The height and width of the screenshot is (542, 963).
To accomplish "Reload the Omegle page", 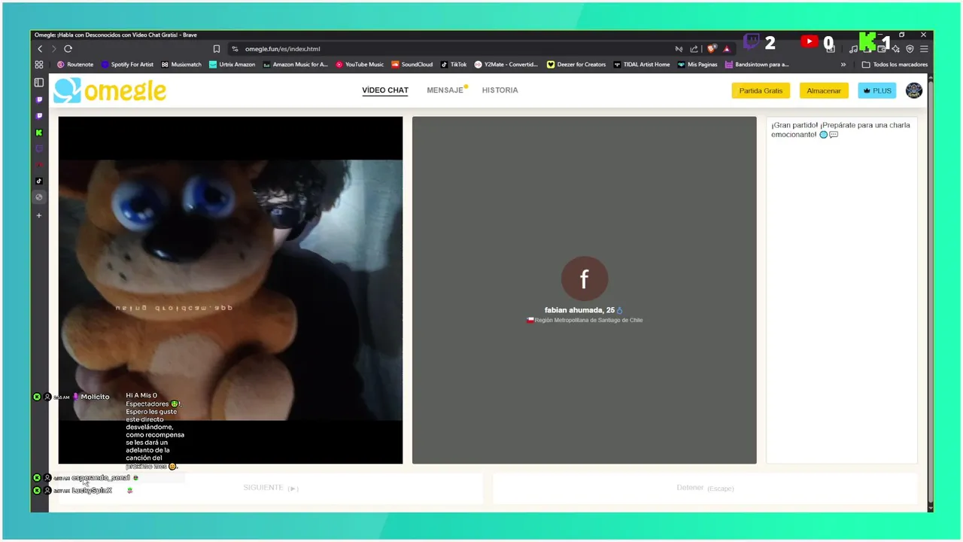I will pos(68,49).
